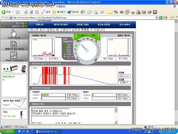
Task: Click the Internet Explorer quick launch icon
Action: coord(23,131)
